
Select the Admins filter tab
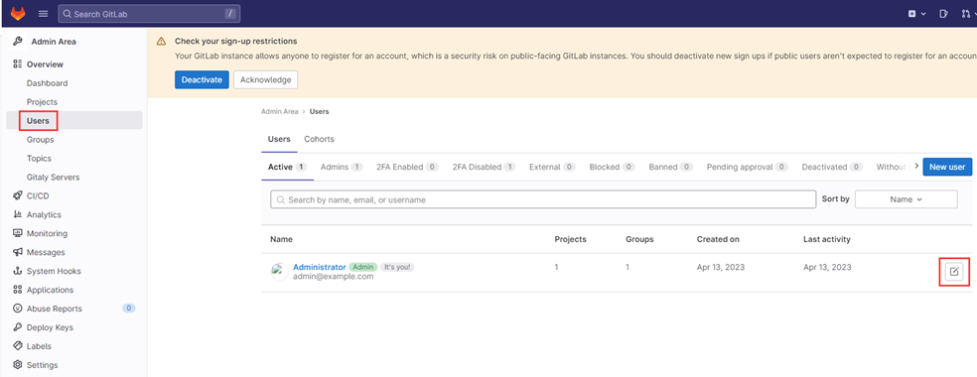(x=341, y=167)
